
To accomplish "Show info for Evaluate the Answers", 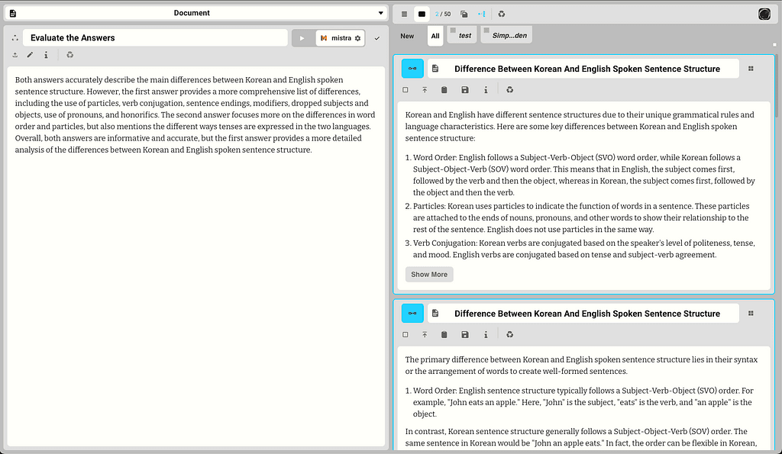I will (x=46, y=55).
